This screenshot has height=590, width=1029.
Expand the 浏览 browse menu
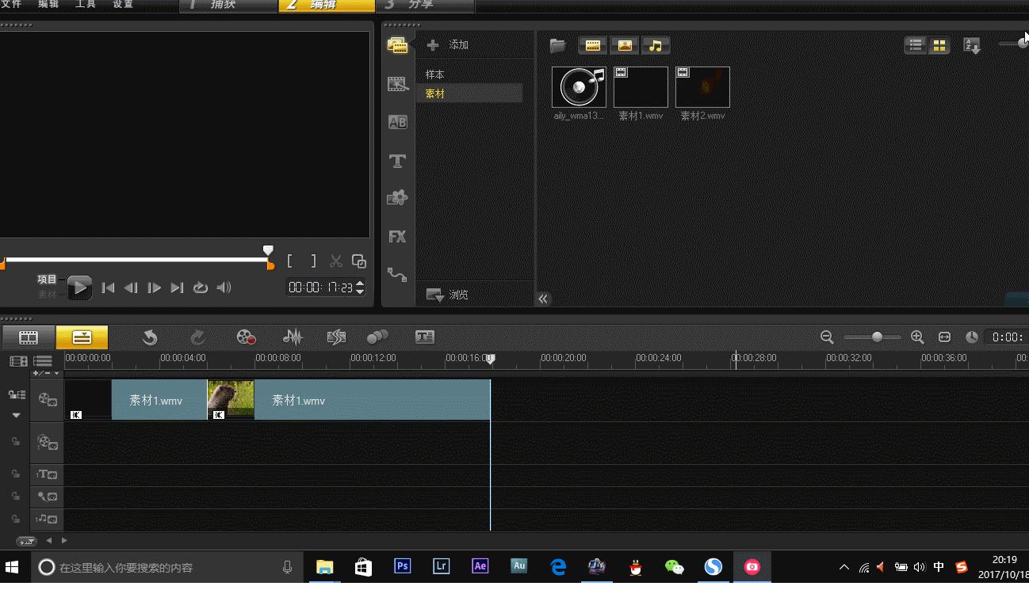[448, 295]
